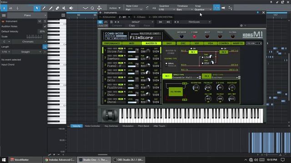Screen dimensions: 291x163
Task: Toggle FX 2 ON checkbox
Action: (x=222, y=48)
